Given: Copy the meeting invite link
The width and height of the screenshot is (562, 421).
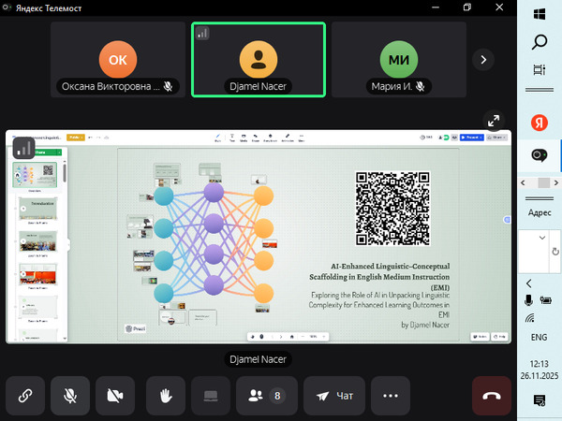Looking at the screenshot, I should coord(25,396).
